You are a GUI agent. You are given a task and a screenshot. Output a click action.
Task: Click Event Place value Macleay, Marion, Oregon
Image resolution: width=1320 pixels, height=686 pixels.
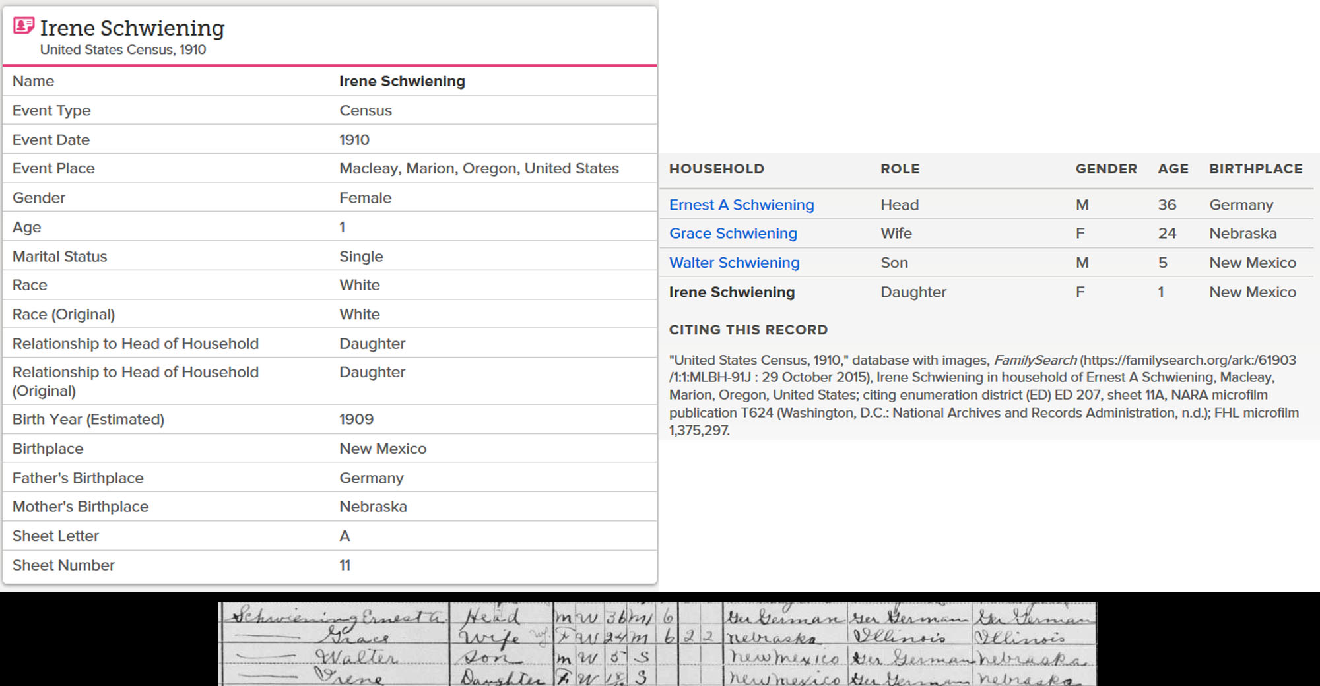pyautogui.click(x=479, y=168)
